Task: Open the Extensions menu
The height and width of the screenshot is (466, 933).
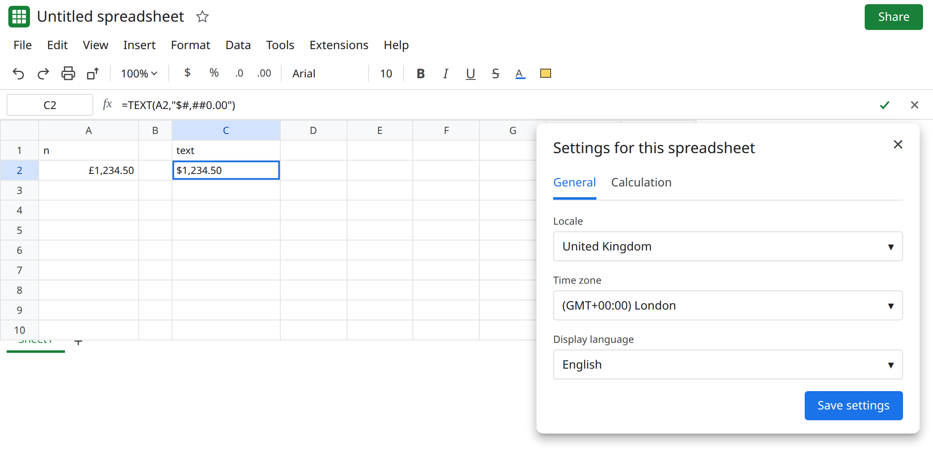Action: pos(339,45)
